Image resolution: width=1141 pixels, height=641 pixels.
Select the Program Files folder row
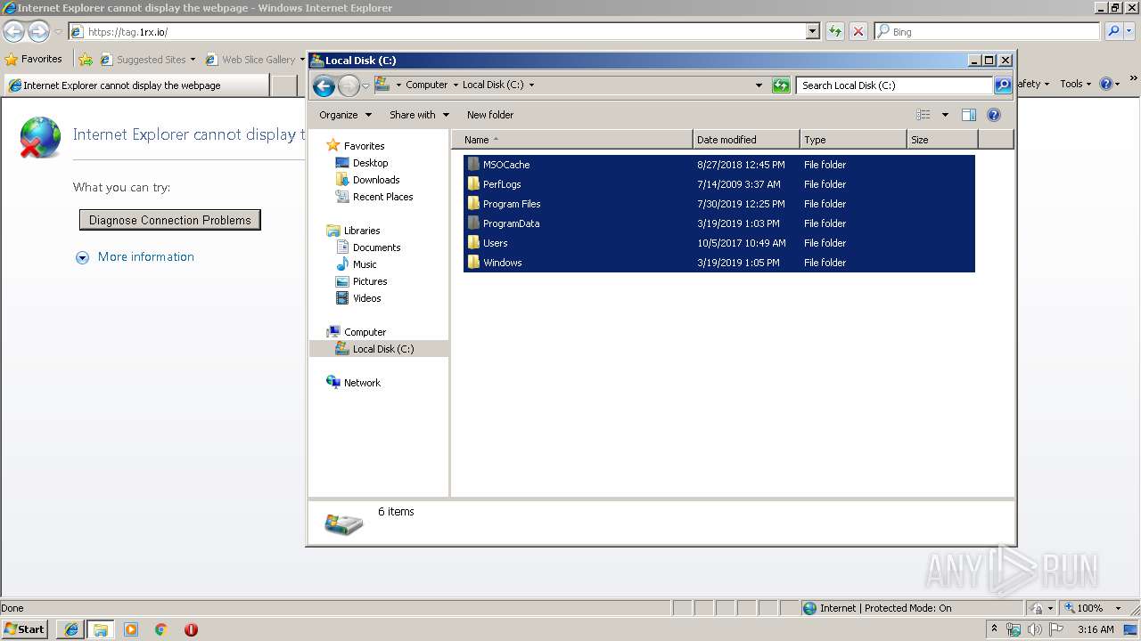(x=719, y=204)
